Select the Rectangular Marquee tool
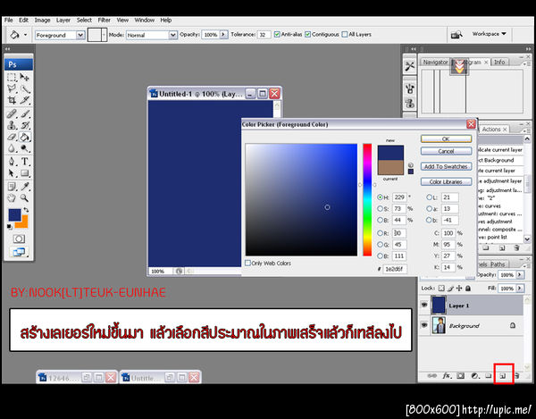This screenshot has height=419, width=536. (x=12, y=77)
